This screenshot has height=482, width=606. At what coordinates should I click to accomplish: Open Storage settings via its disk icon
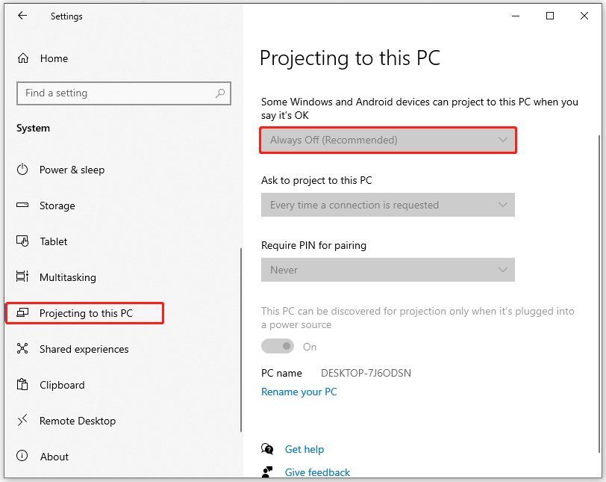(x=23, y=206)
